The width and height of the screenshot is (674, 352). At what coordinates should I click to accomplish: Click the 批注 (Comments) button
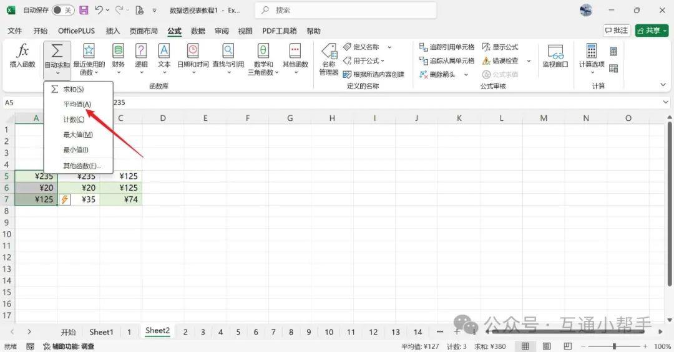617,31
